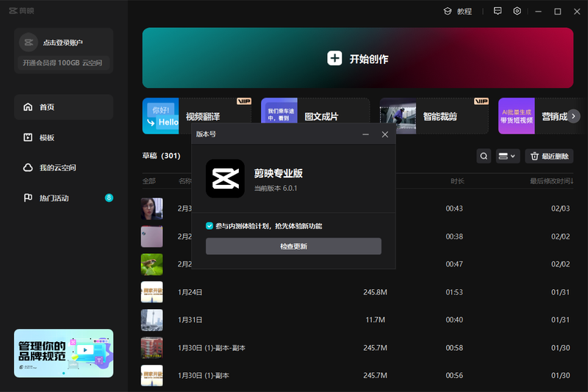Click the trash icon for recently deleted
This screenshot has height=392, width=588.
pos(535,156)
